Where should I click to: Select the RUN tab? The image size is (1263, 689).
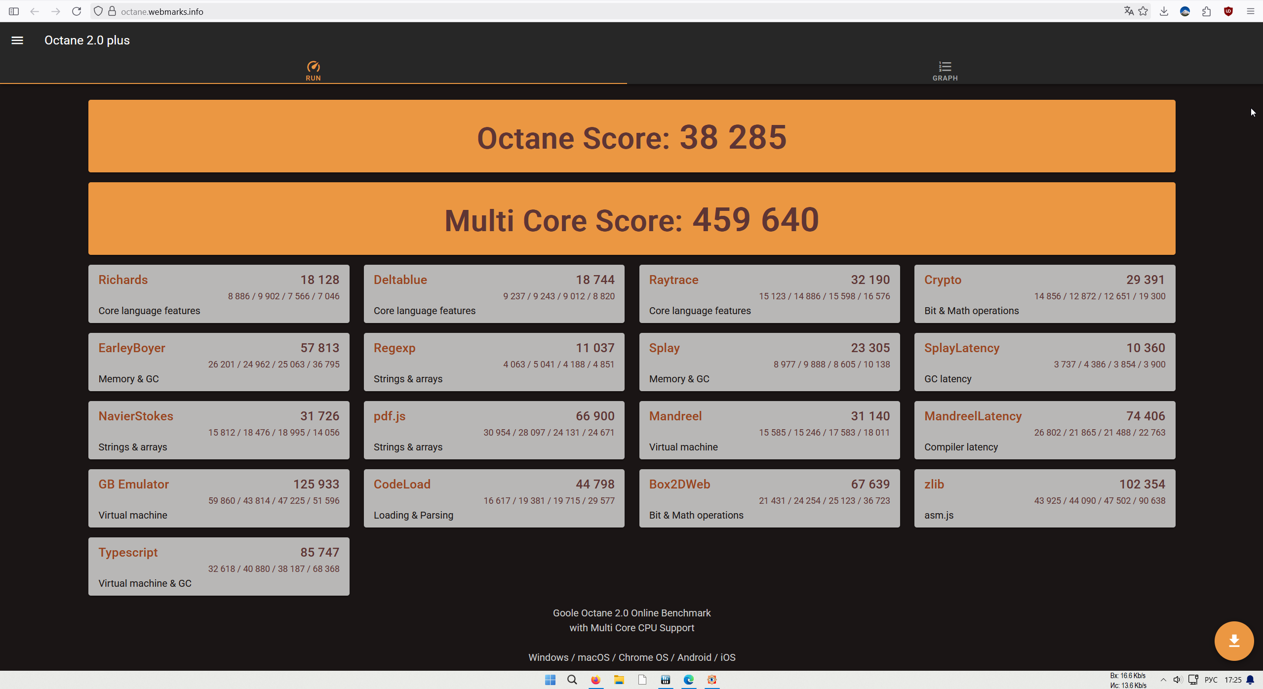313,71
